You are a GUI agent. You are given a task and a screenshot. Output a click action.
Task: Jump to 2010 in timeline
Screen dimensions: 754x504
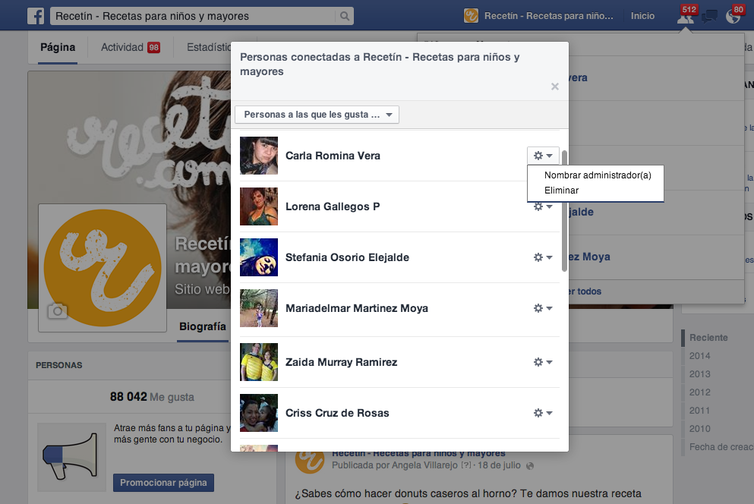(x=699, y=429)
